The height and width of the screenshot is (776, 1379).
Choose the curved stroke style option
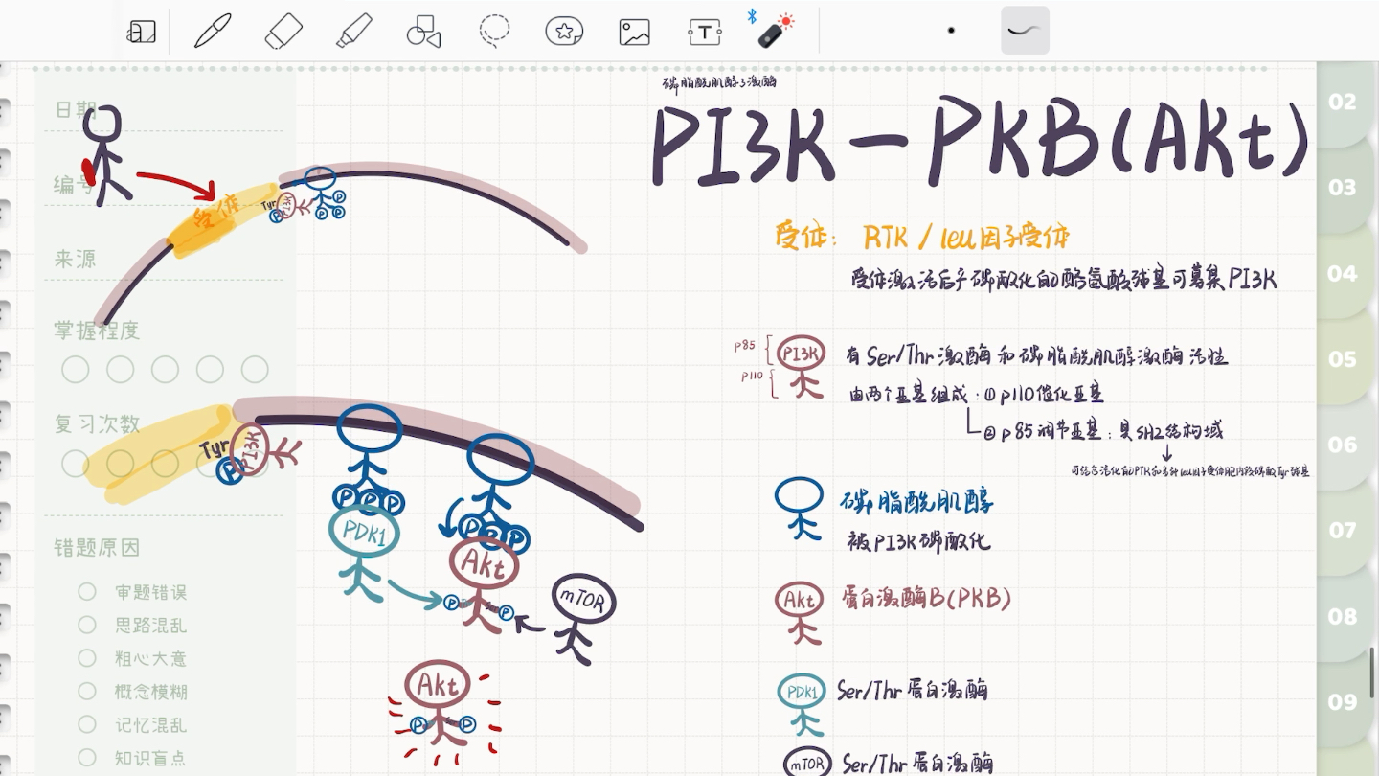click(1025, 31)
